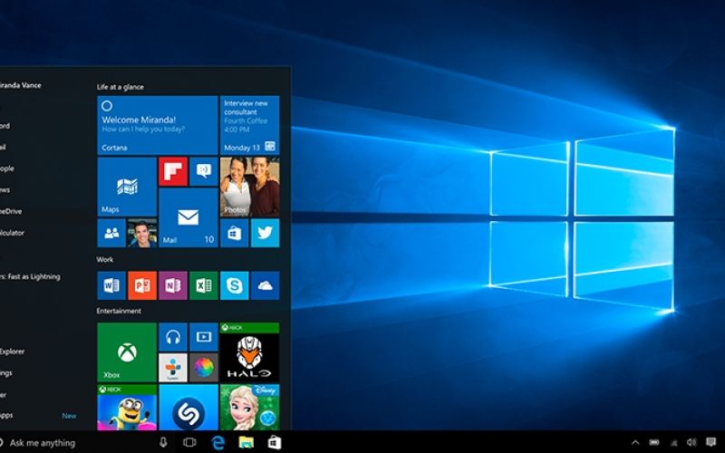The width and height of the screenshot is (725, 453).
Task: Open the Groove Music headphones tile
Action: [x=173, y=337]
